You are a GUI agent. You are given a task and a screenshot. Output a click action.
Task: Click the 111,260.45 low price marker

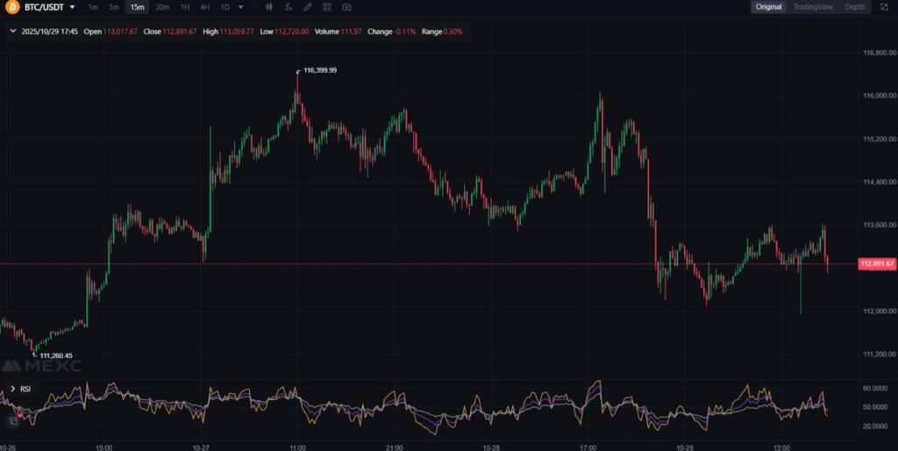(55, 355)
